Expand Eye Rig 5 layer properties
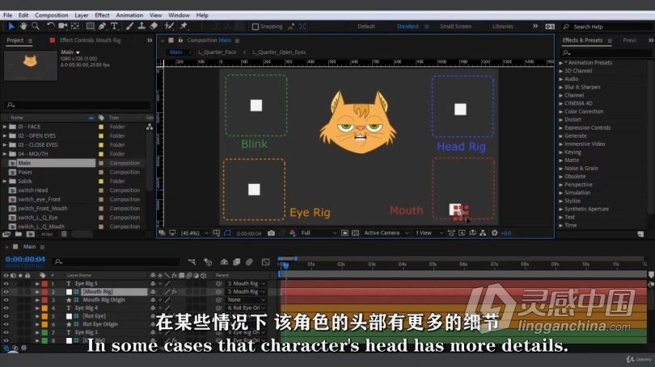 tap(37, 284)
